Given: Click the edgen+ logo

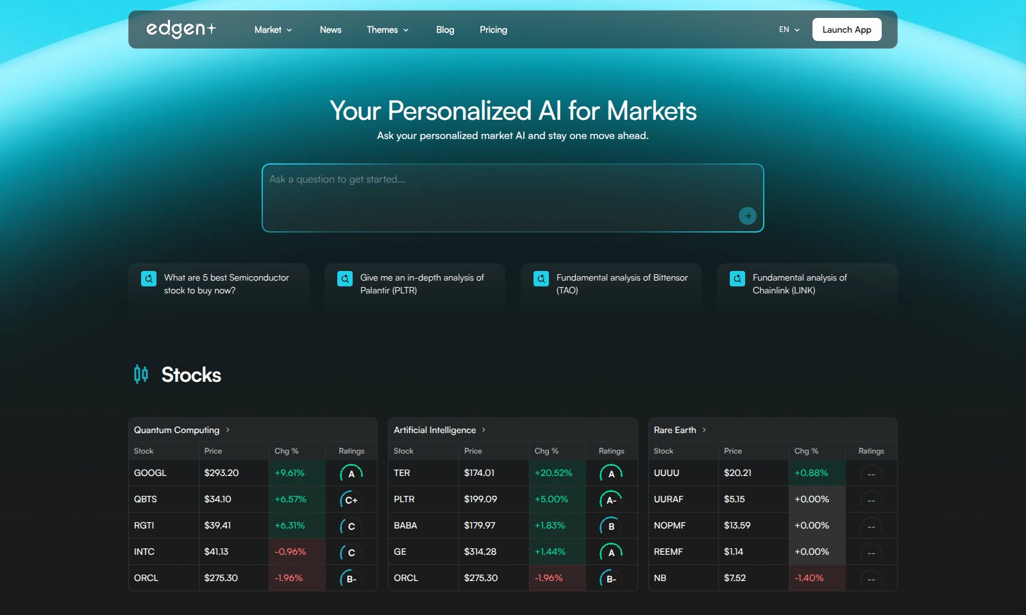Looking at the screenshot, I should point(181,29).
